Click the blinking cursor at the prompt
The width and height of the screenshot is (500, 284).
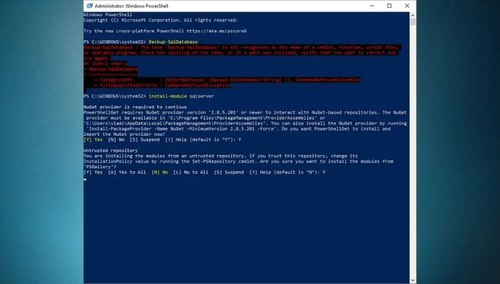tap(85, 179)
